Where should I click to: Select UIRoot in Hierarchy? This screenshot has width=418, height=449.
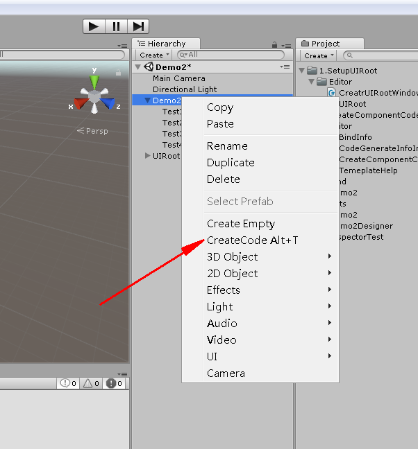click(x=166, y=156)
